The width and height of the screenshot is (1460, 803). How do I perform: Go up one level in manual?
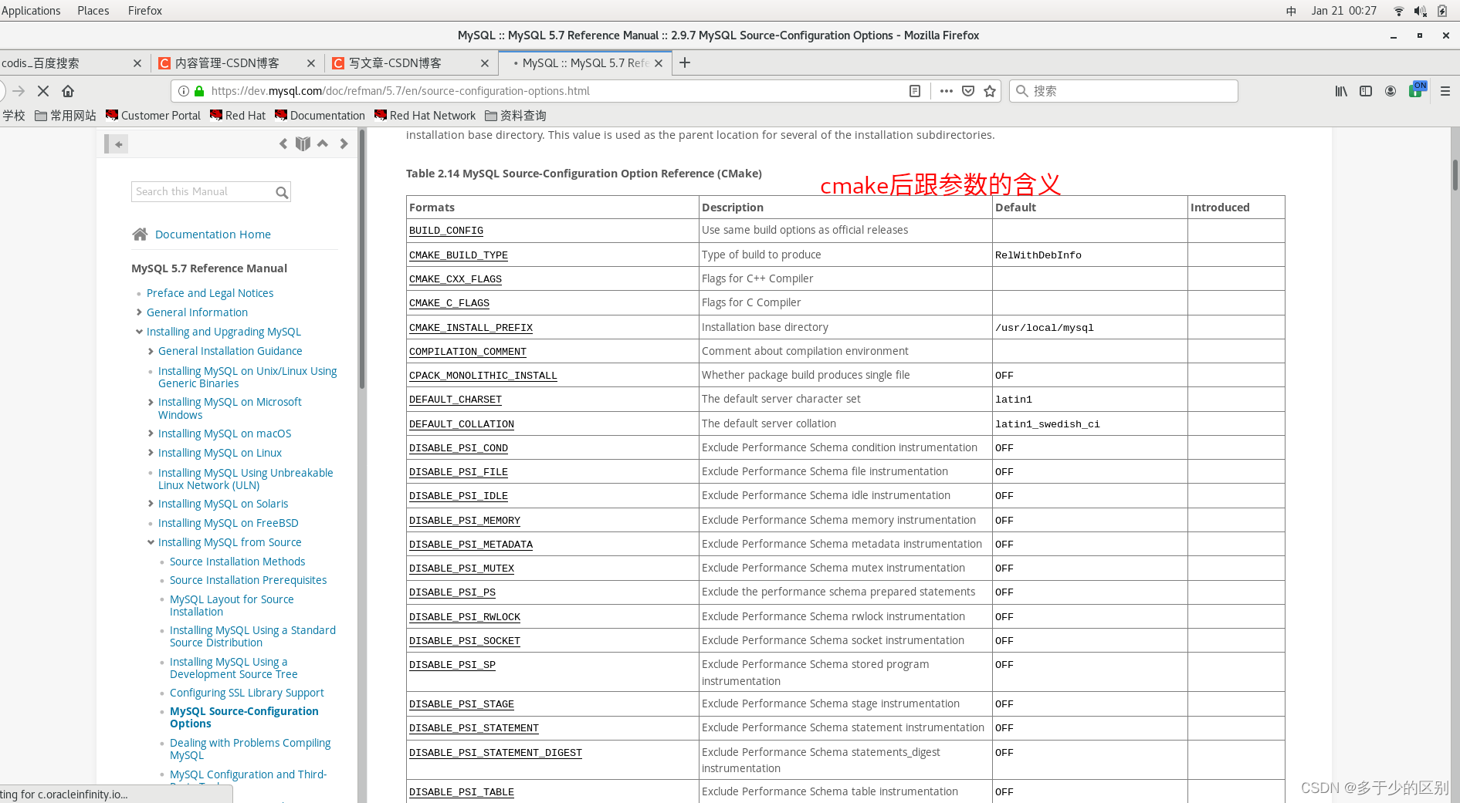[323, 143]
